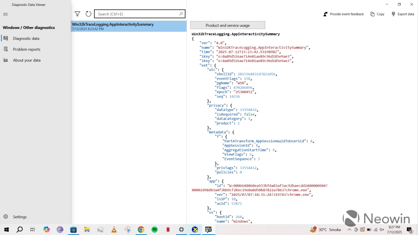Open Spotify from the taskbar

click(154, 229)
